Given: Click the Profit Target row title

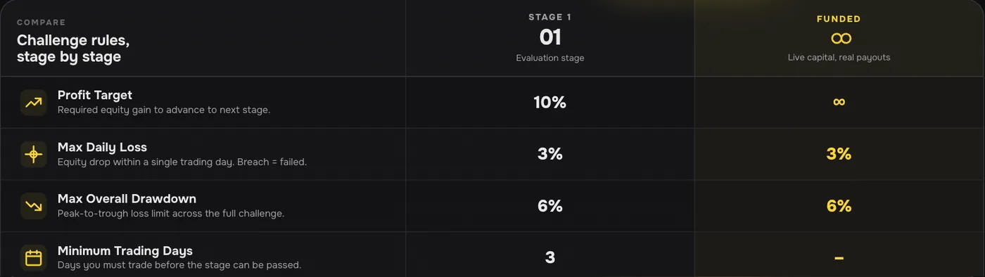Looking at the screenshot, I should (x=94, y=95).
